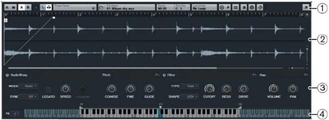This screenshot has height=120, width=329.
Task: Click the Transfer to New Instrument icon
Action: point(260,8)
